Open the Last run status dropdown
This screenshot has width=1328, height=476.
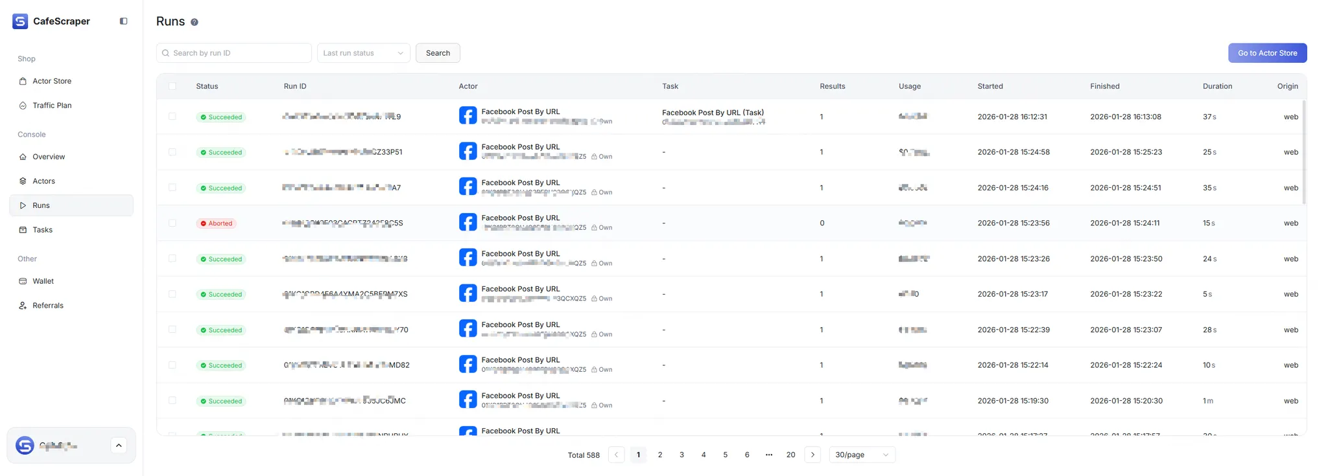click(x=364, y=53)
